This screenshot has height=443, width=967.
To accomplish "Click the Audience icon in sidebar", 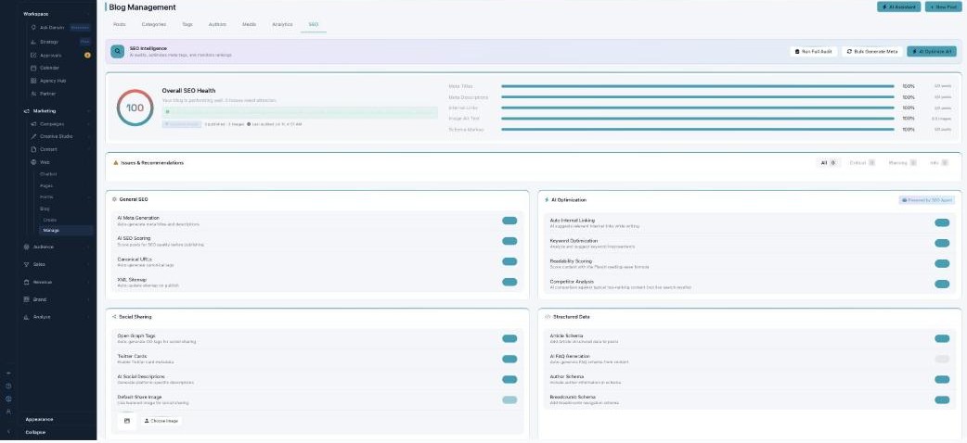I will click(27, 247).
